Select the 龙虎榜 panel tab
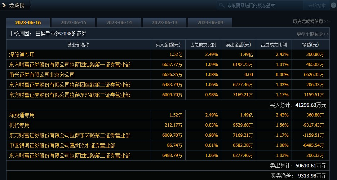 click(17, 5)
